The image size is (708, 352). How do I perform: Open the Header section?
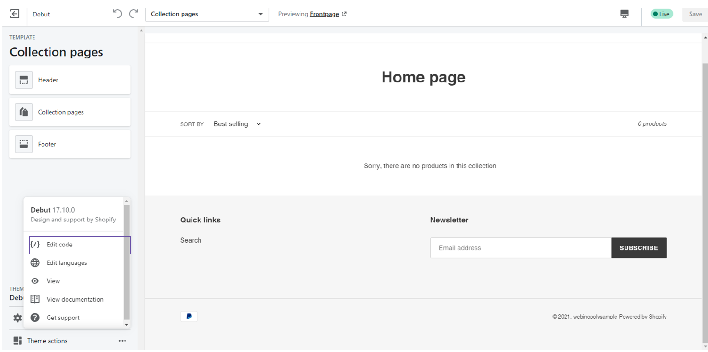tap(70, 80)
